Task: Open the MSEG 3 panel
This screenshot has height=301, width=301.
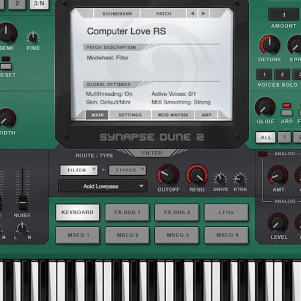Action: [x=177, y=235]
